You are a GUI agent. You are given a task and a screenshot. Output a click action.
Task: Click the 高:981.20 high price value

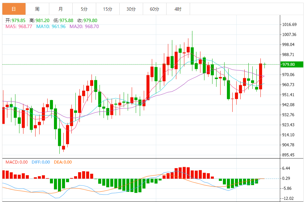[x=40, y=20]
